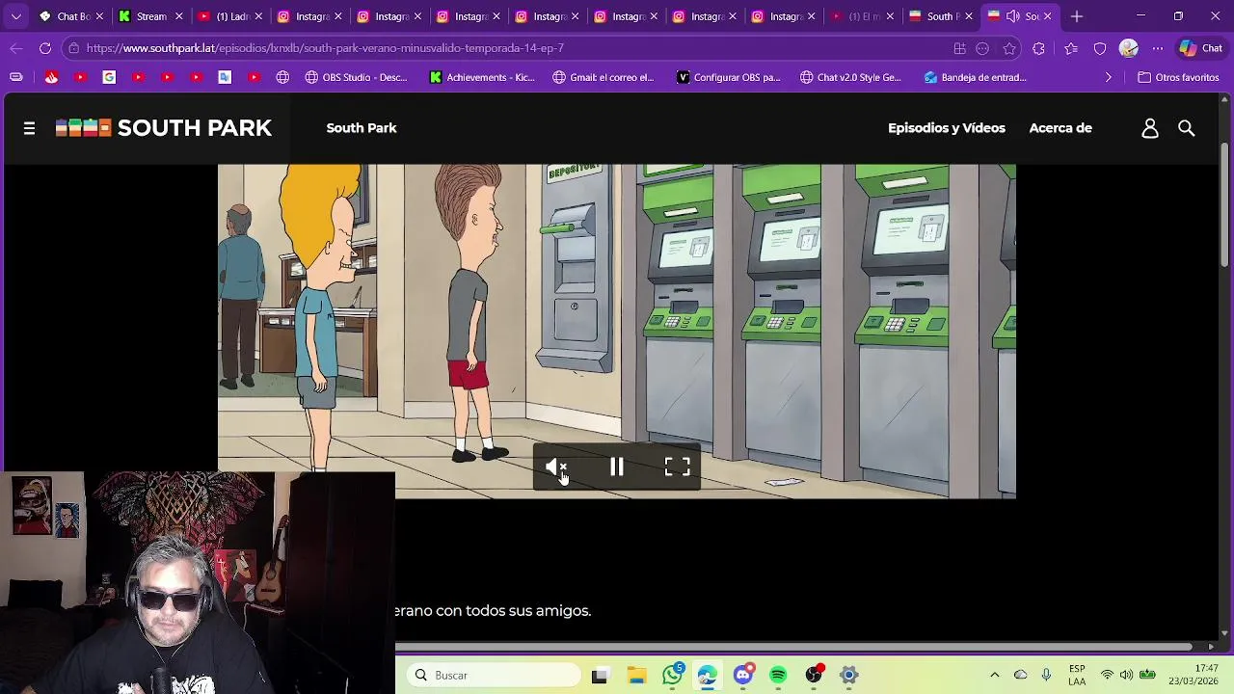The width and height of the screenshot is (1234, 694).
Task: Open the Gmail: el correo el... bookmark
Action: click(x=604, y=77)
